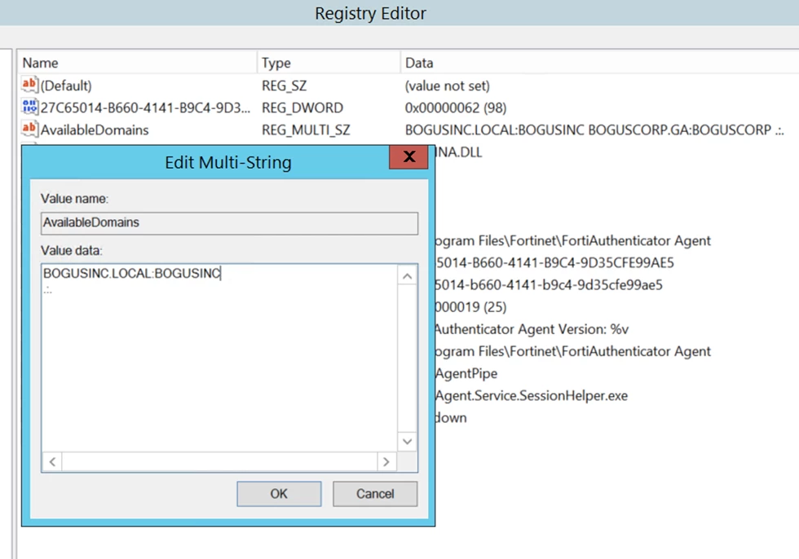Click inside the Value data text area

219,358
